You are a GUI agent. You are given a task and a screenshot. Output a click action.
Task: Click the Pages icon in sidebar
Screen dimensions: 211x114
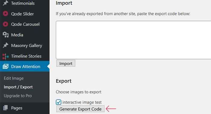coord(5,108)
